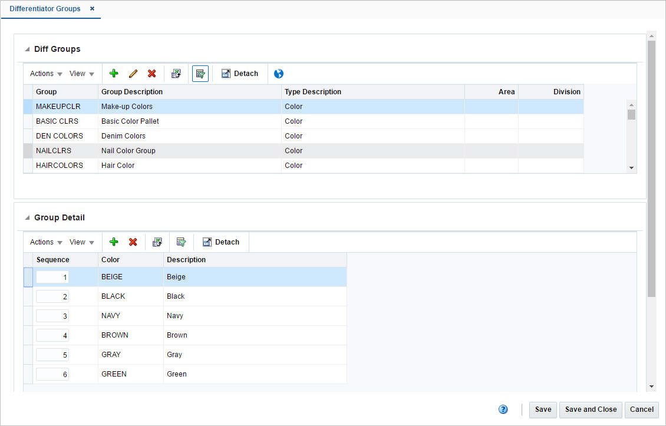Image resolution: width=666 pixels, height=426 pixels.
Task: Click the Save and Close button
Action: coord(590,409)
